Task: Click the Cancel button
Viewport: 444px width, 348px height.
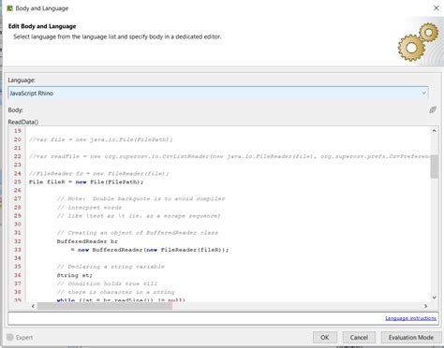Action: point(359,338)
